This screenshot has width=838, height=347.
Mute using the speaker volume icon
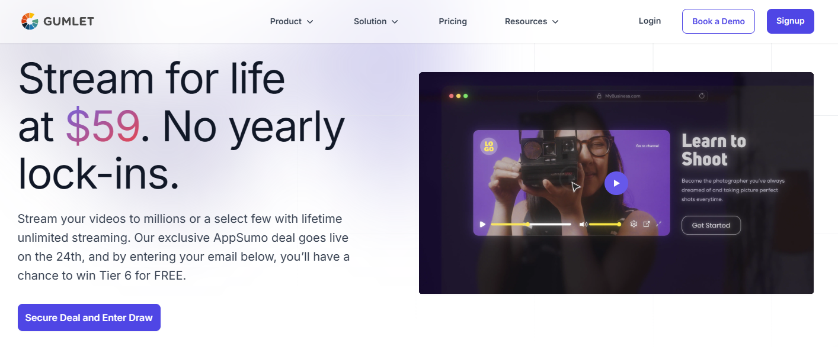click(583, 225)
